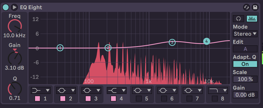Viewport: 263px width, 108px height.
Task: Select band number 8 label
Action: pos(223,99)
